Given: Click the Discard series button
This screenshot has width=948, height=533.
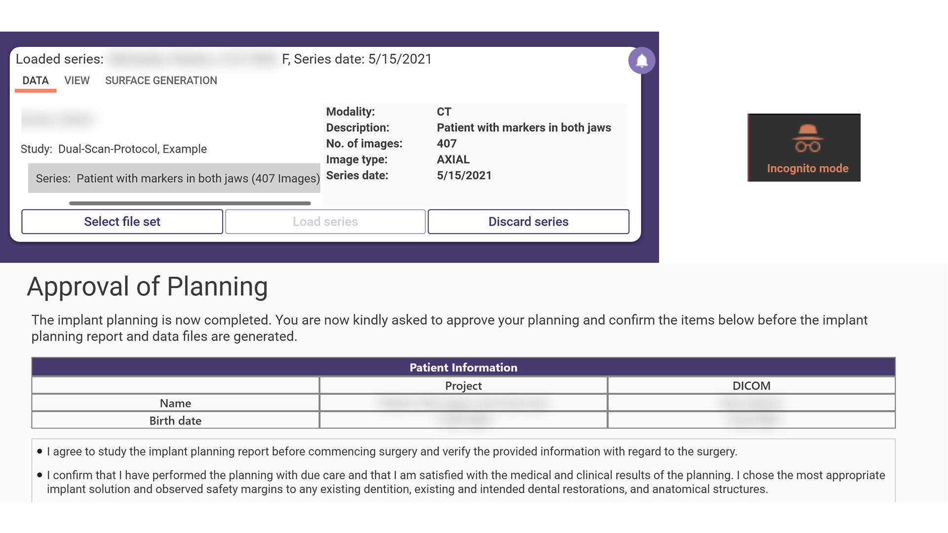Looking at the screenshot, I should point(528,222).
